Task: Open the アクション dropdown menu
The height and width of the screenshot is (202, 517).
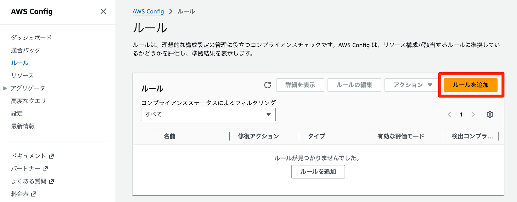Action: click(412, 85)
